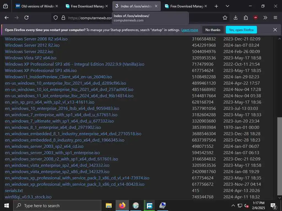Open XP professional x14-73974 iso link
The width and height of the screenshot is (282, 211).
pyautogui.click(x=77, y=178)
